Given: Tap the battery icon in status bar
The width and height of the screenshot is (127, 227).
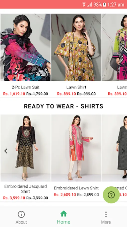Looking at the screenshot, I should click(x=105, y=5).
